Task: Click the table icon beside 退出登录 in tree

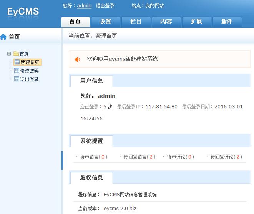Action: point(17,79)
